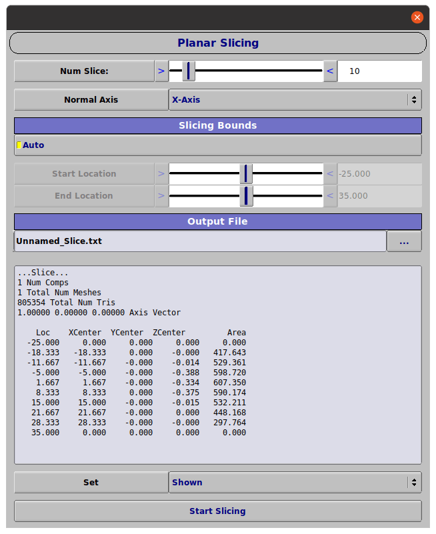
Task: Click the Num Slice label button
Action: pos(84,71)
